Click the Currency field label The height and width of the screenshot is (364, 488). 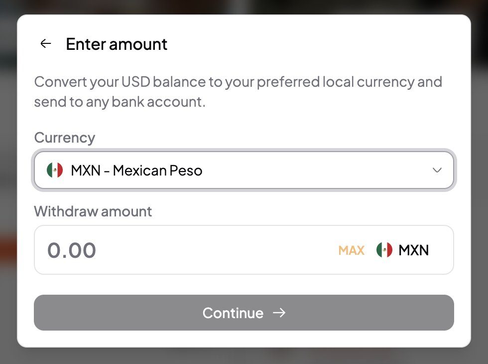pos(65,138)
